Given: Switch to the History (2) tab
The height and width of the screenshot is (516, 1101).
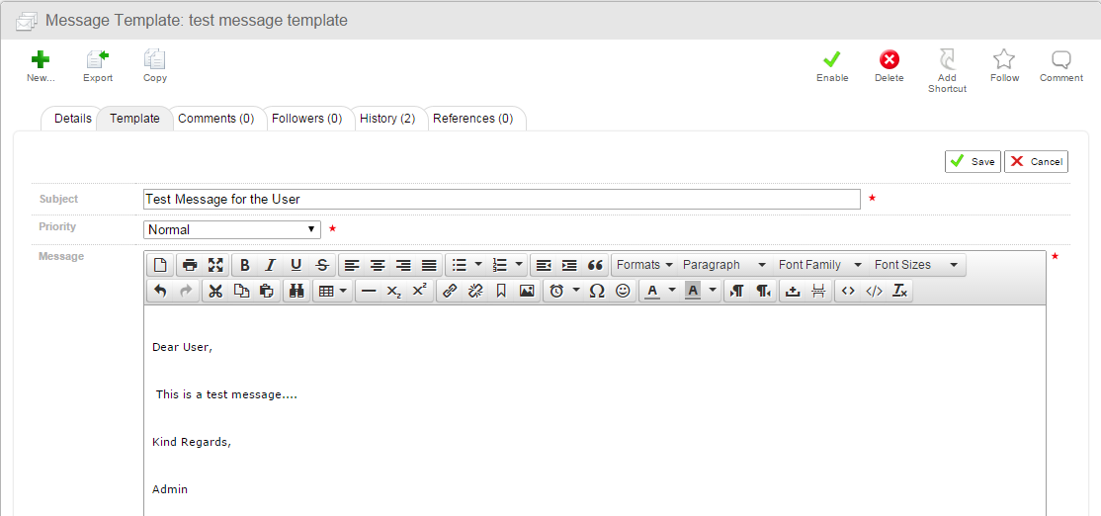Looking at the screenshot, I should 386,119.
